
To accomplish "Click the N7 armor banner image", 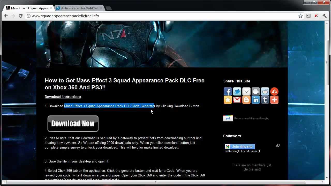I will click(162, 44).
